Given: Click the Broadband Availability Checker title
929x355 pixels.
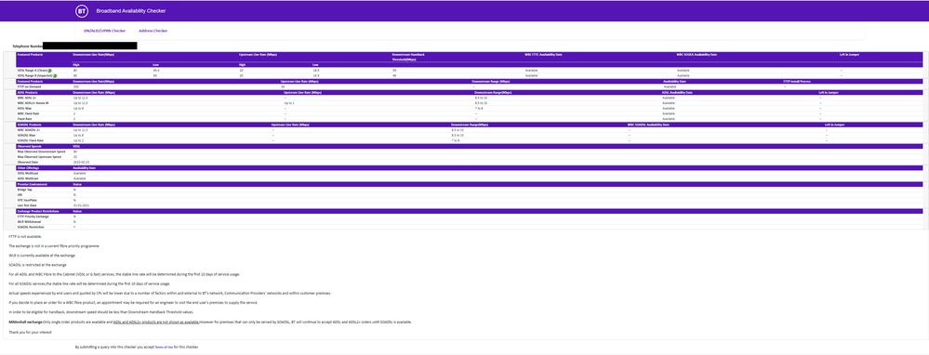Looking at the screenshot, I should pos(131,11).
